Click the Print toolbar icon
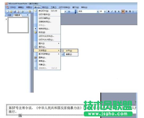 (x=22, y=11)
